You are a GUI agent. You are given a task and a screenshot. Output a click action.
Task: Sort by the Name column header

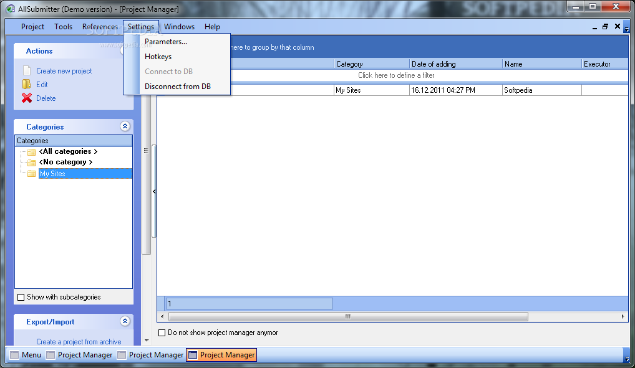click(542, 64)
